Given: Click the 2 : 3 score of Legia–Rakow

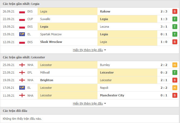Looking at the screenshot, I should [x=163, y=11].
